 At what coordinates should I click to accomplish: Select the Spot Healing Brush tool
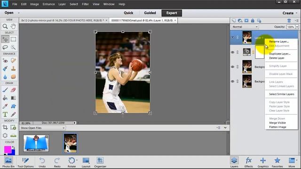13,61
